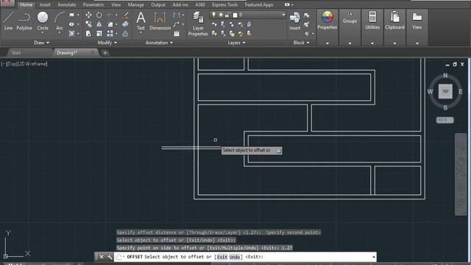Open the Trim tool dropdown arrow
Image resolution: width=471 pixels, height=265 pixels.
click(116, 15)
